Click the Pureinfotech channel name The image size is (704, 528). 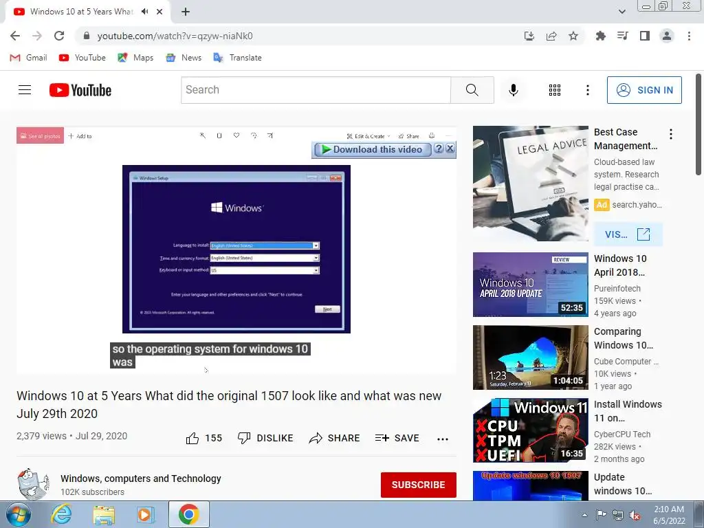[617, 288]
